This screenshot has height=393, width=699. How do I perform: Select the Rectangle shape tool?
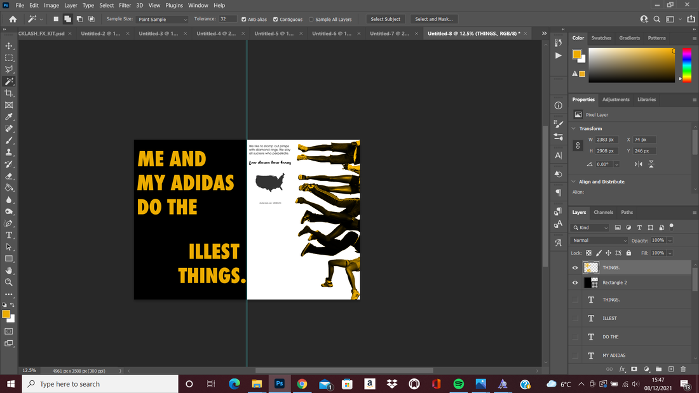coord(9,259)
